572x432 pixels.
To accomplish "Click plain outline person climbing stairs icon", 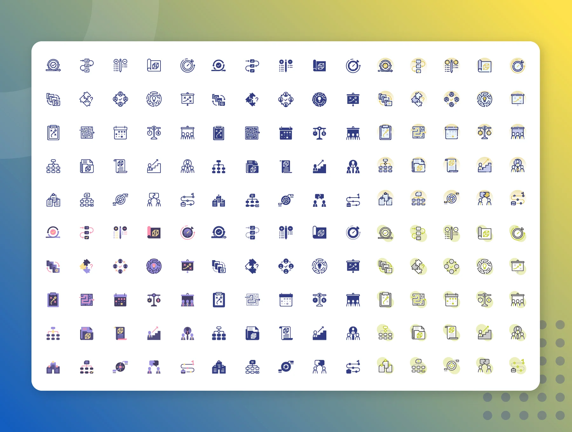I will point(154,166).
